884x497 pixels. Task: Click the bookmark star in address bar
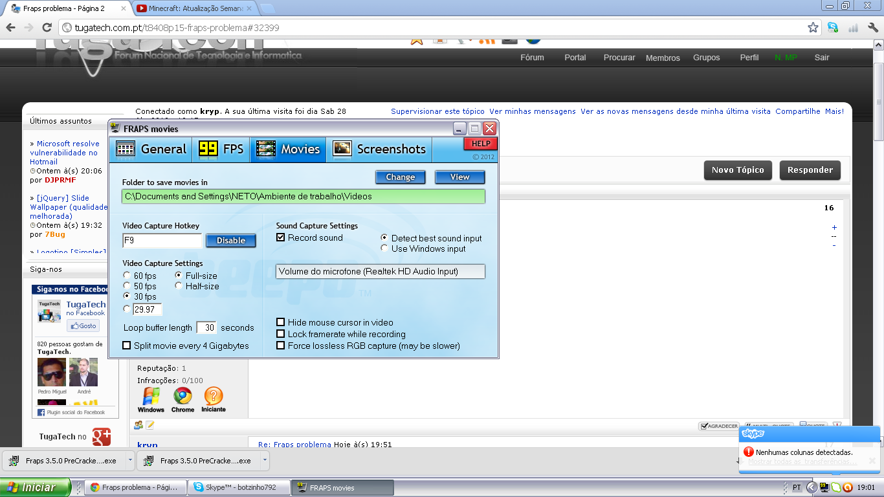pyautogui.click(x=813, y=28)
